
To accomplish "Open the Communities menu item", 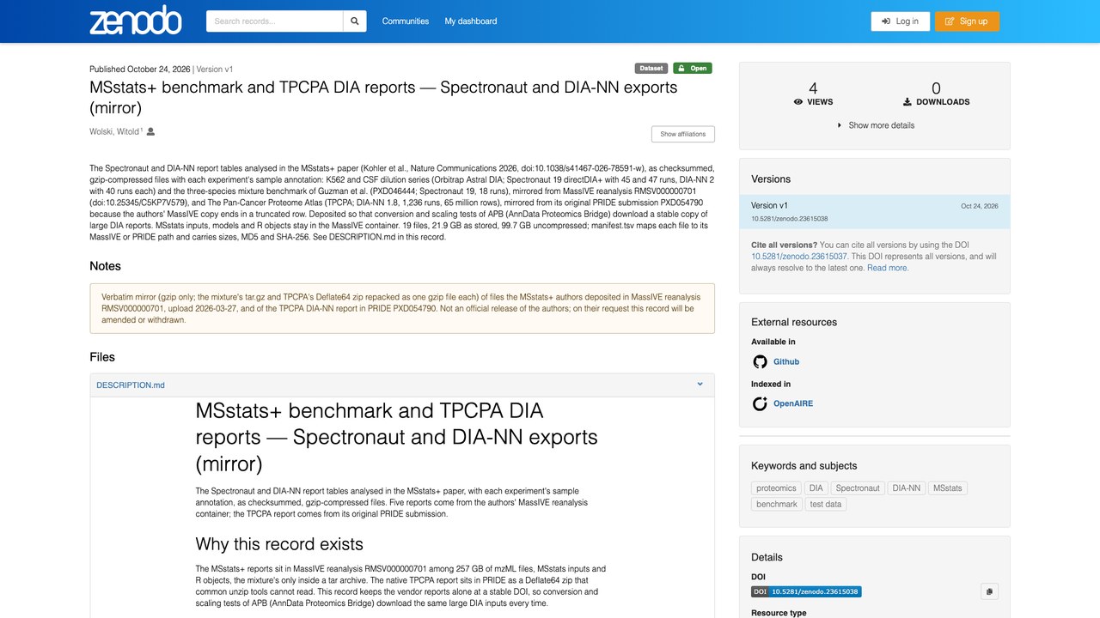I will pyautogui.click(x=406, y=21).
